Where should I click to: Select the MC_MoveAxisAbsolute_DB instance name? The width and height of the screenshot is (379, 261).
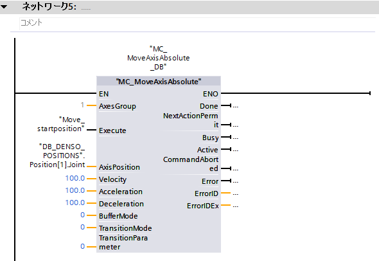[x=159, y=58]
